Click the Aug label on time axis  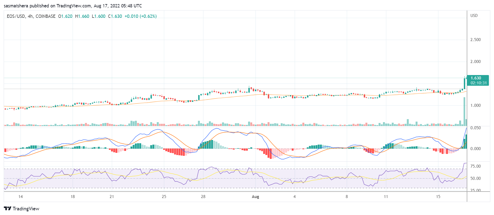click(x=255, y=197)
